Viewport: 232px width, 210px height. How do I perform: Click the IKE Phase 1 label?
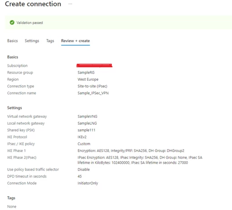(x=16, y=151)
